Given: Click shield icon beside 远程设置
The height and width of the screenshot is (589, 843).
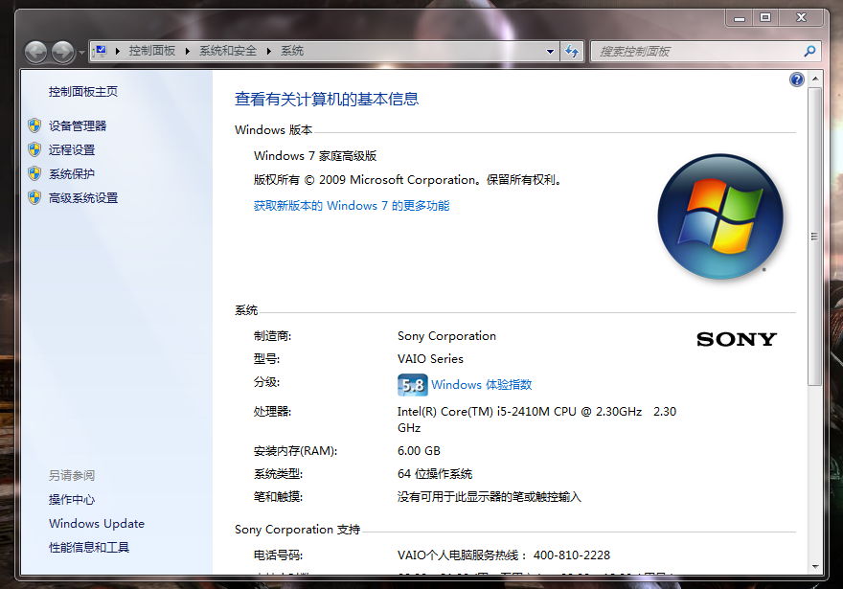Looking at the screenshot, I should point(34,149).
